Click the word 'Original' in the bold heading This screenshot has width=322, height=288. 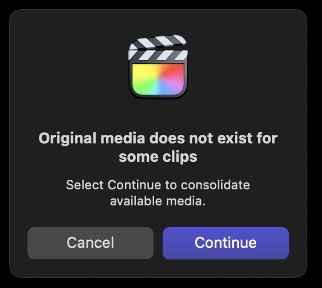(x=68, y=139)
